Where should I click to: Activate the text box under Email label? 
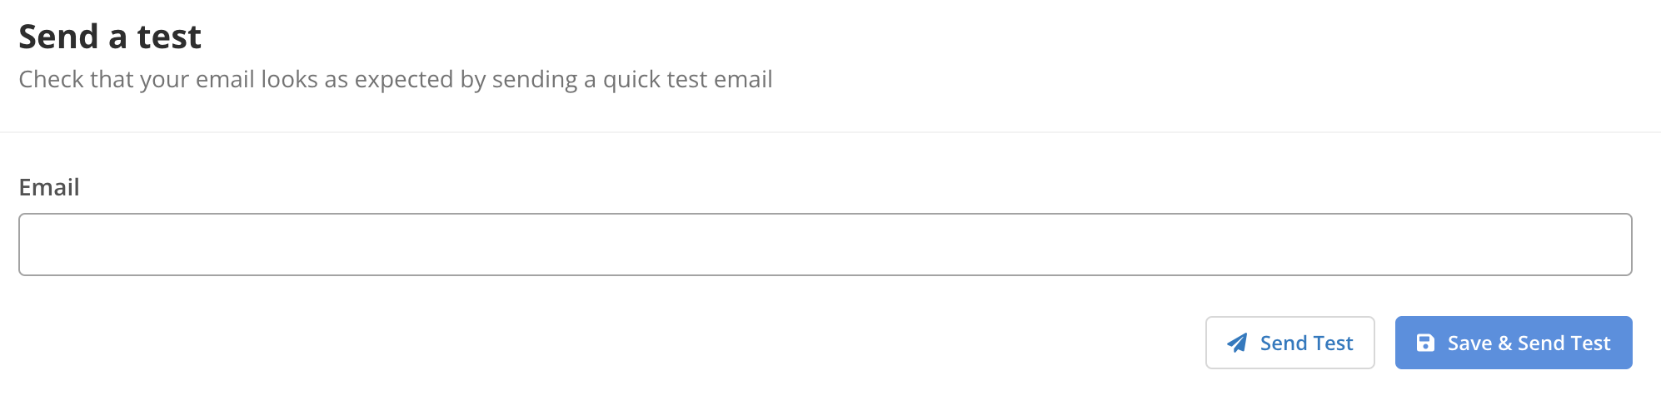pyautogui.click(x=825, y=245)
